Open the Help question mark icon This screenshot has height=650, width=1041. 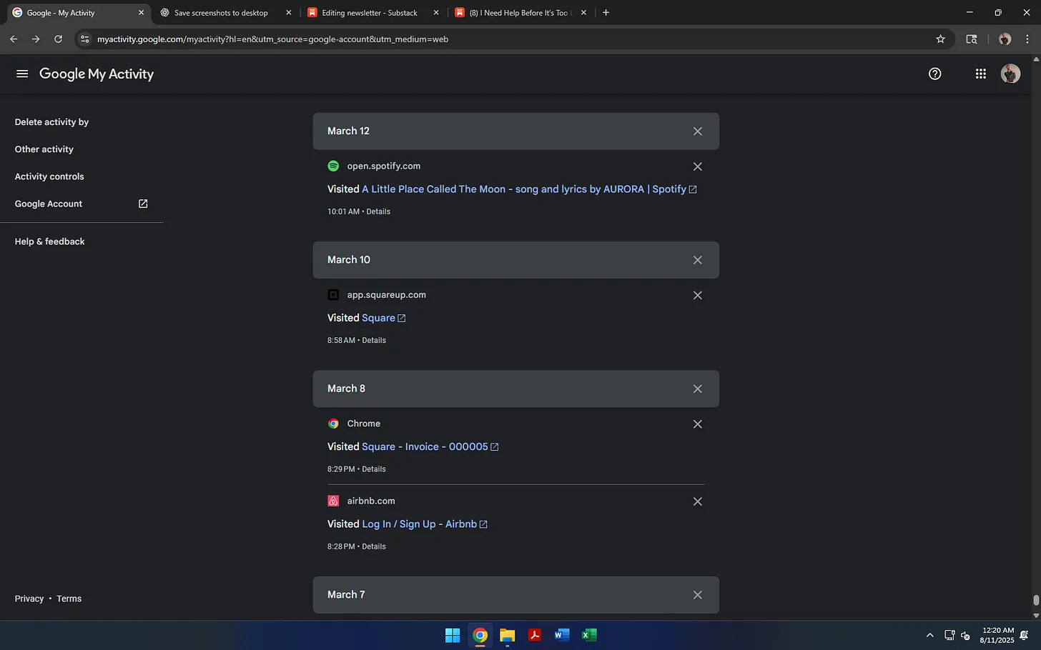click(934, 74)
